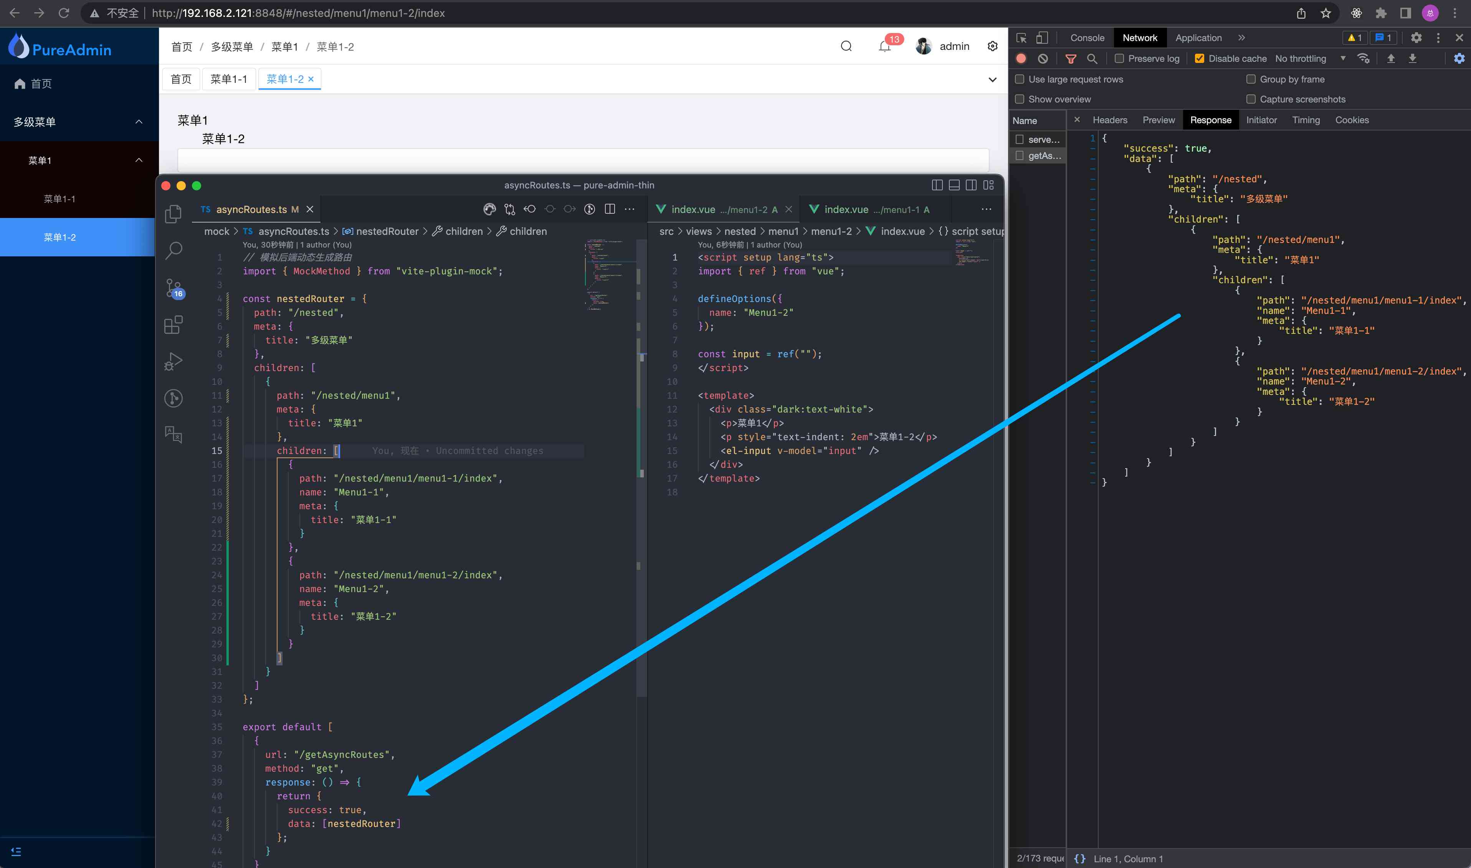Split the asyncRoutes.ts editor right

tap(610, 210)
